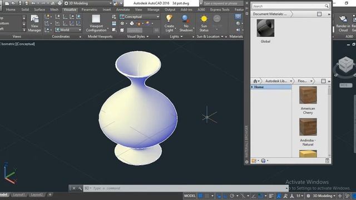
Task: Open the World UCS dropdown
Action: coord(68,29)
